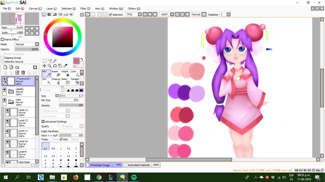Click the navigator zoom out minus button
Image resolution: width=325 pixels, height=182 pixels.
tap(27, 28)
